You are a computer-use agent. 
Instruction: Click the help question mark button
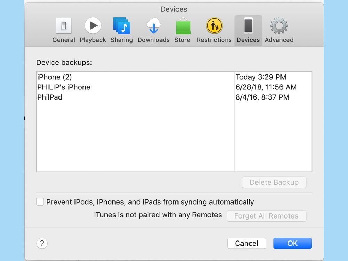42,244
